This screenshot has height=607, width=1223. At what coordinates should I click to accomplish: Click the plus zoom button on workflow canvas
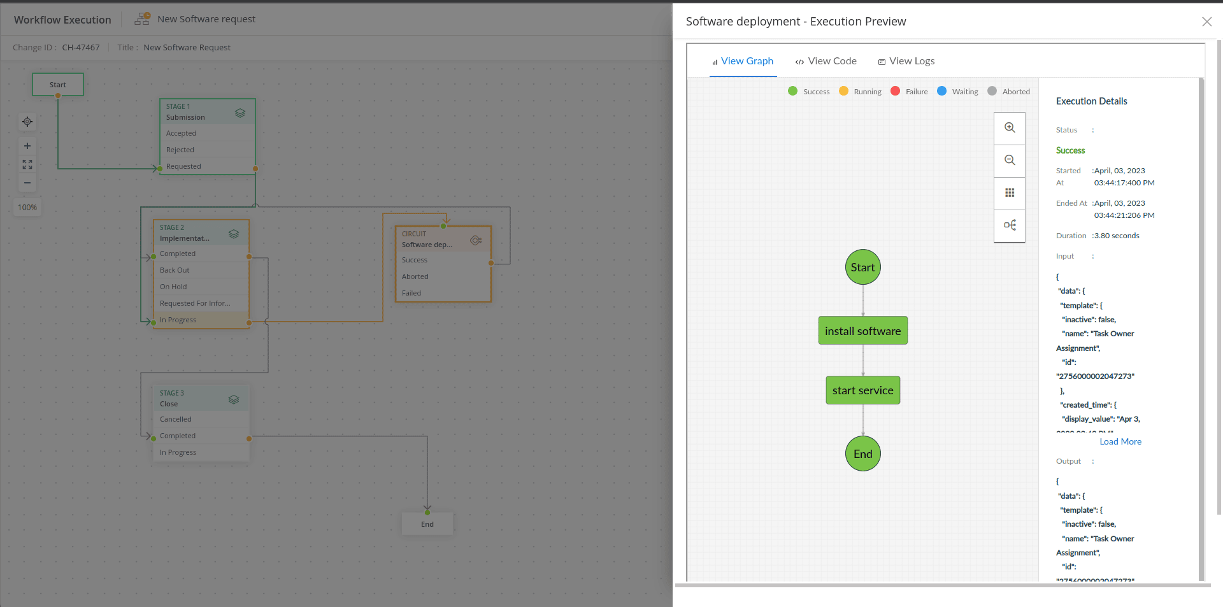[x=27, y=146]
